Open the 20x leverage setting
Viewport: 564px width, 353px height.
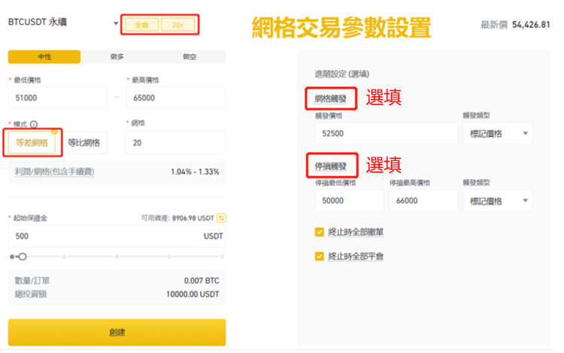pos(177,25)
